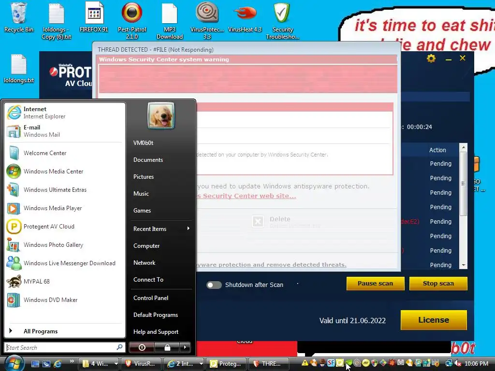495x371 pixels.
Task: Click the Start Search input box
Action: coord(65,347)
